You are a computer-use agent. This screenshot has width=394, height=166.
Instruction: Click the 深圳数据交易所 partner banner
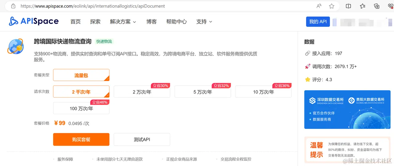pyautogui.click(x=347, y=110)
